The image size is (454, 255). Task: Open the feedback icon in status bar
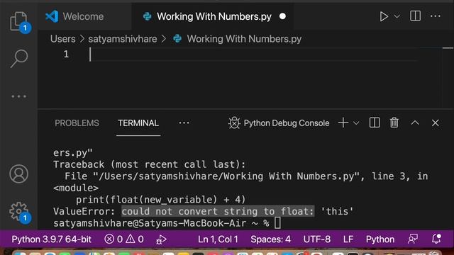(x=413, y=239)
